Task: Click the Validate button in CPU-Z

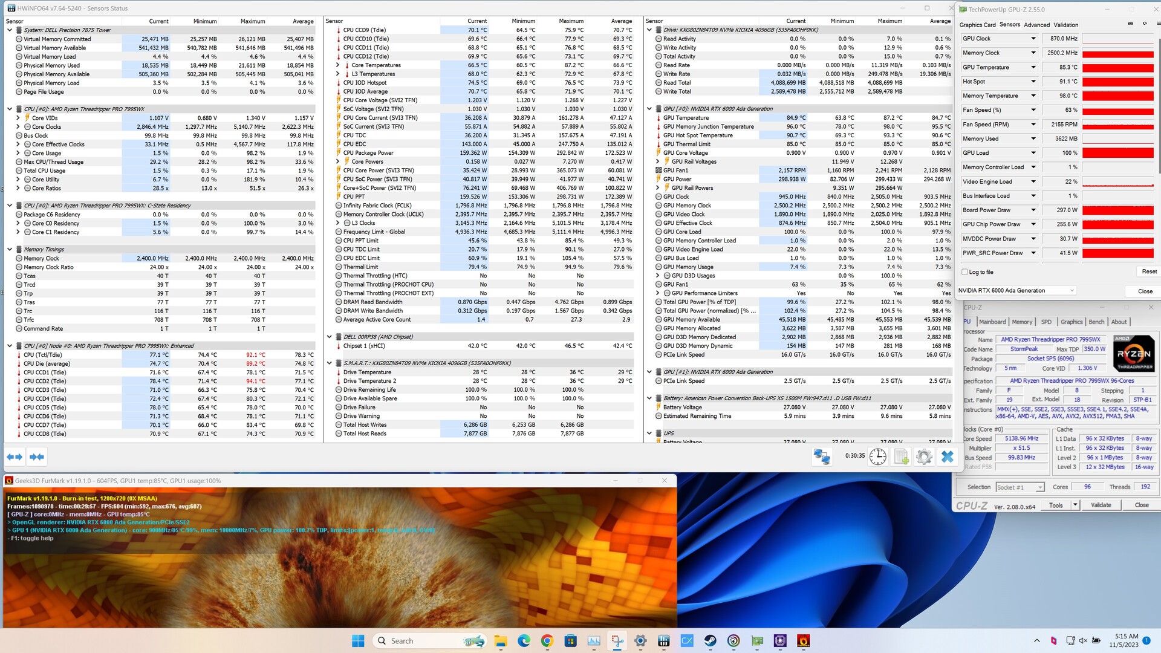Action: [1101, 505]
